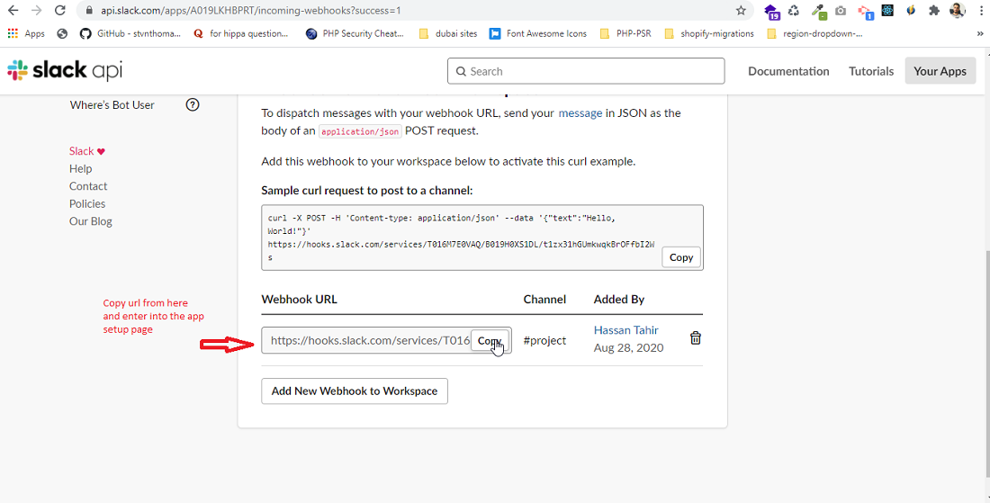
Task: Open the Tutorials nav item
Action: point(870,71)
